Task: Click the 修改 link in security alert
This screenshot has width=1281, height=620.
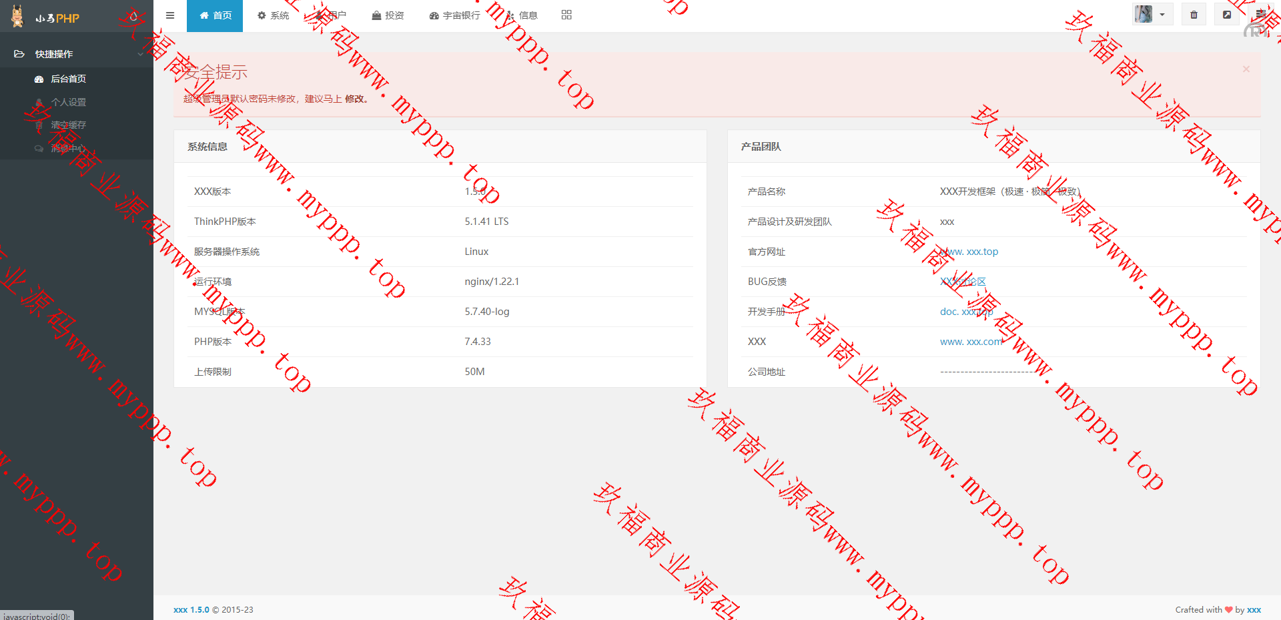Action: (x=354, y=99)
